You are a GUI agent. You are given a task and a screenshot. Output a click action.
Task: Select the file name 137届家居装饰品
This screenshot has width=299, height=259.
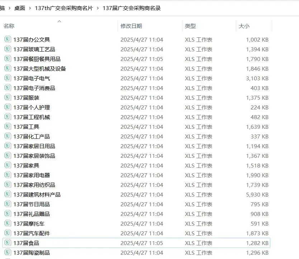pos(34,156)
